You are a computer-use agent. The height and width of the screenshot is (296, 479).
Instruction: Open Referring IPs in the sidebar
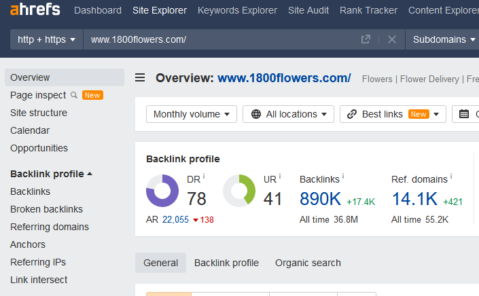(38, 263)
